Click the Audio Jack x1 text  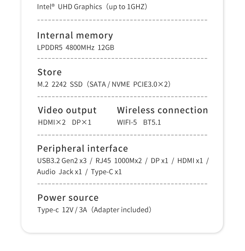tap(60, 172)
